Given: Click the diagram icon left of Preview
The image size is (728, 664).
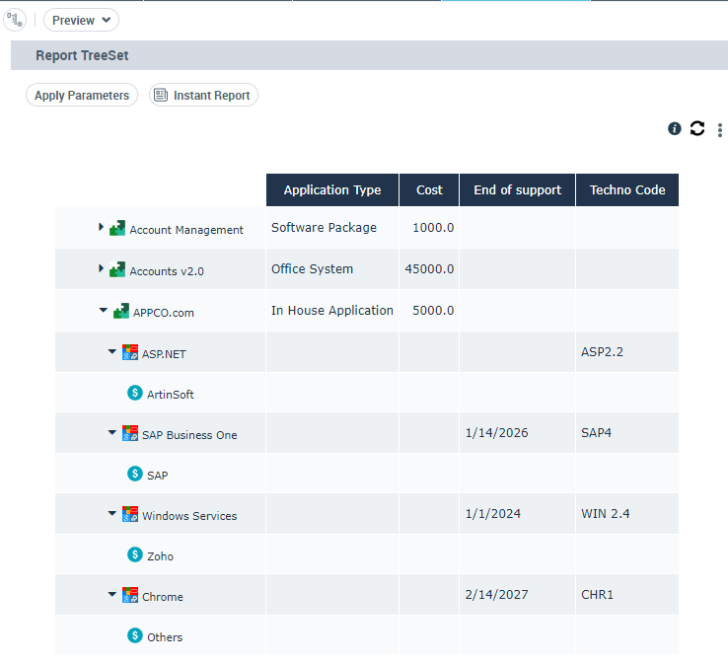Looking at the screenshot, I should click(15, 20).
